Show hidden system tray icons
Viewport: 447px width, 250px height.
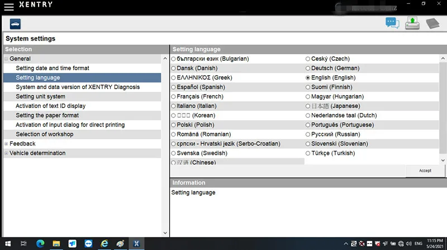[346, 244]
